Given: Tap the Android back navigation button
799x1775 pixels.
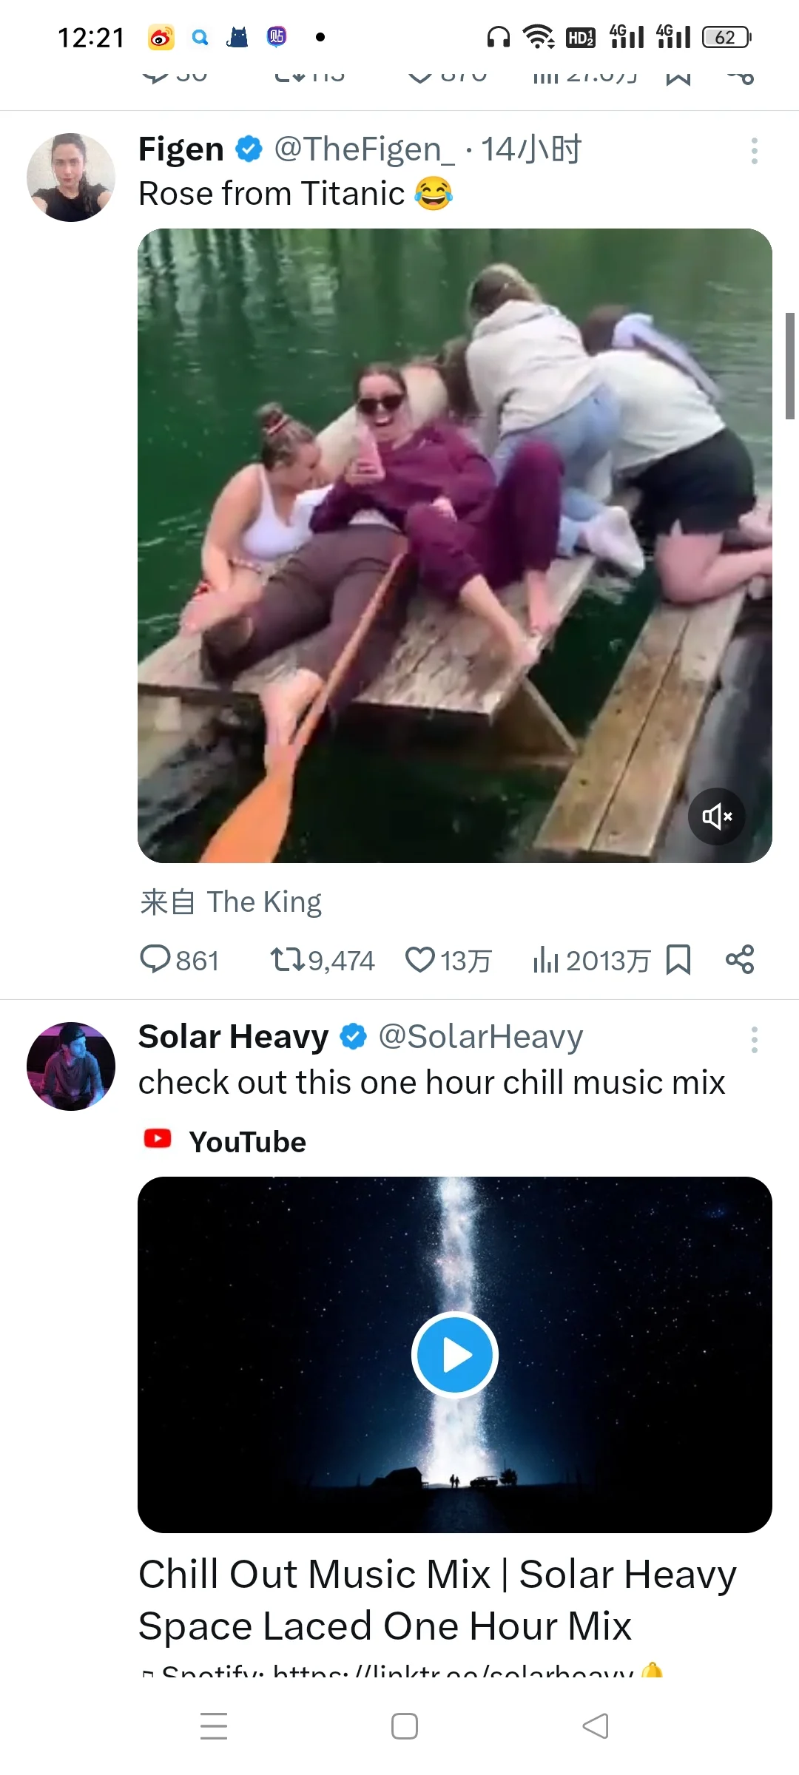Looking at the screenshot, I should 596,1726.
